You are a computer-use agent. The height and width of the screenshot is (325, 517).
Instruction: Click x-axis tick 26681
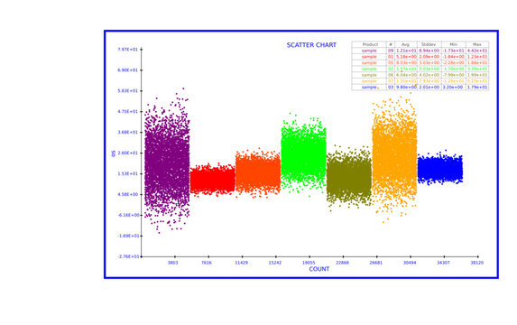[x=376, y=263]
